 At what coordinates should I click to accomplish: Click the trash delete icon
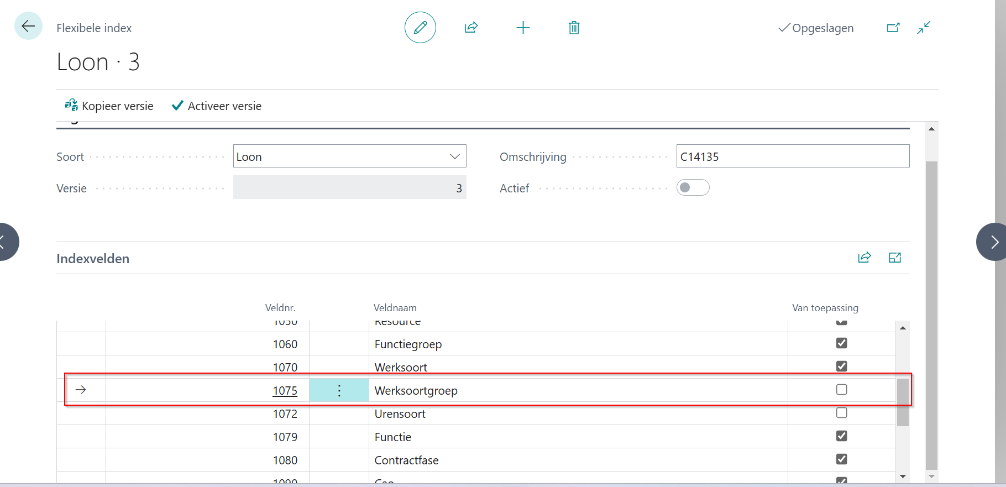pos(574,28)
